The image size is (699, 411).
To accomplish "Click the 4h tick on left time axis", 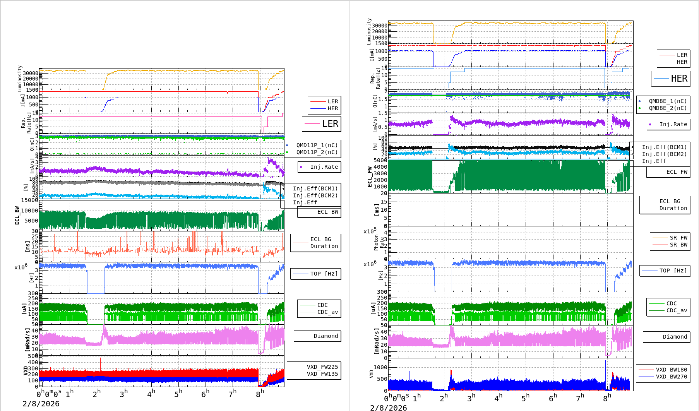I will click(151, 394).
